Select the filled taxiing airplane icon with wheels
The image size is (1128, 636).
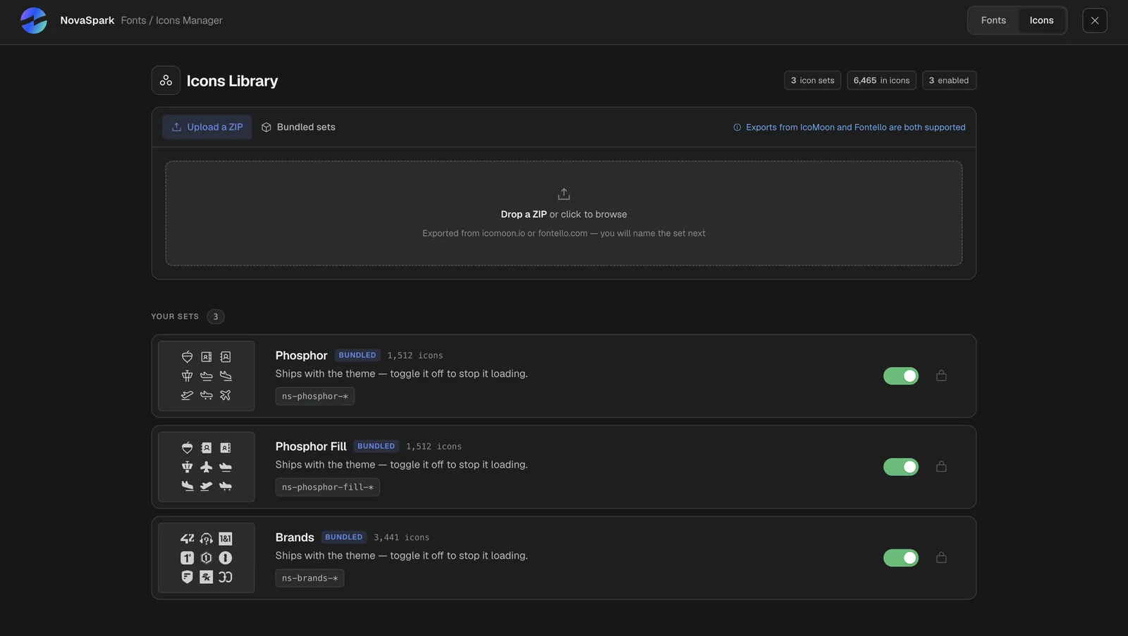click(226, 486)
